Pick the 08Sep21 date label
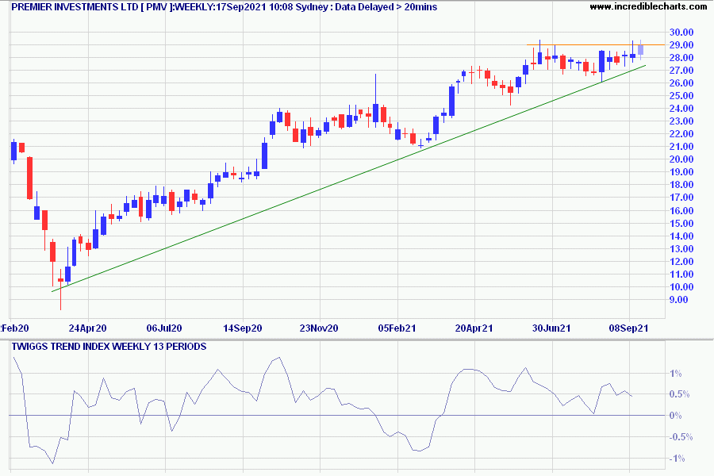 629,328
